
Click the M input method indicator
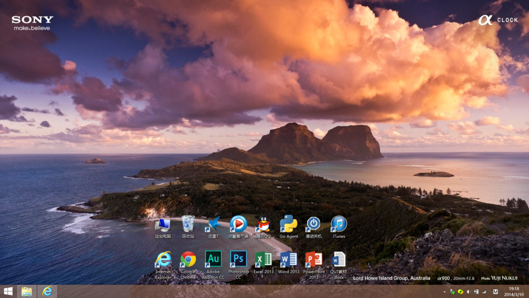495,292
